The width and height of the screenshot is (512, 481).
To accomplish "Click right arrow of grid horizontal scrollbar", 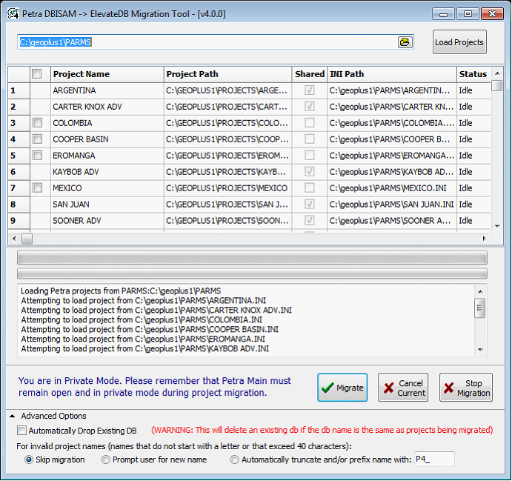I will (x=484, y=239).
